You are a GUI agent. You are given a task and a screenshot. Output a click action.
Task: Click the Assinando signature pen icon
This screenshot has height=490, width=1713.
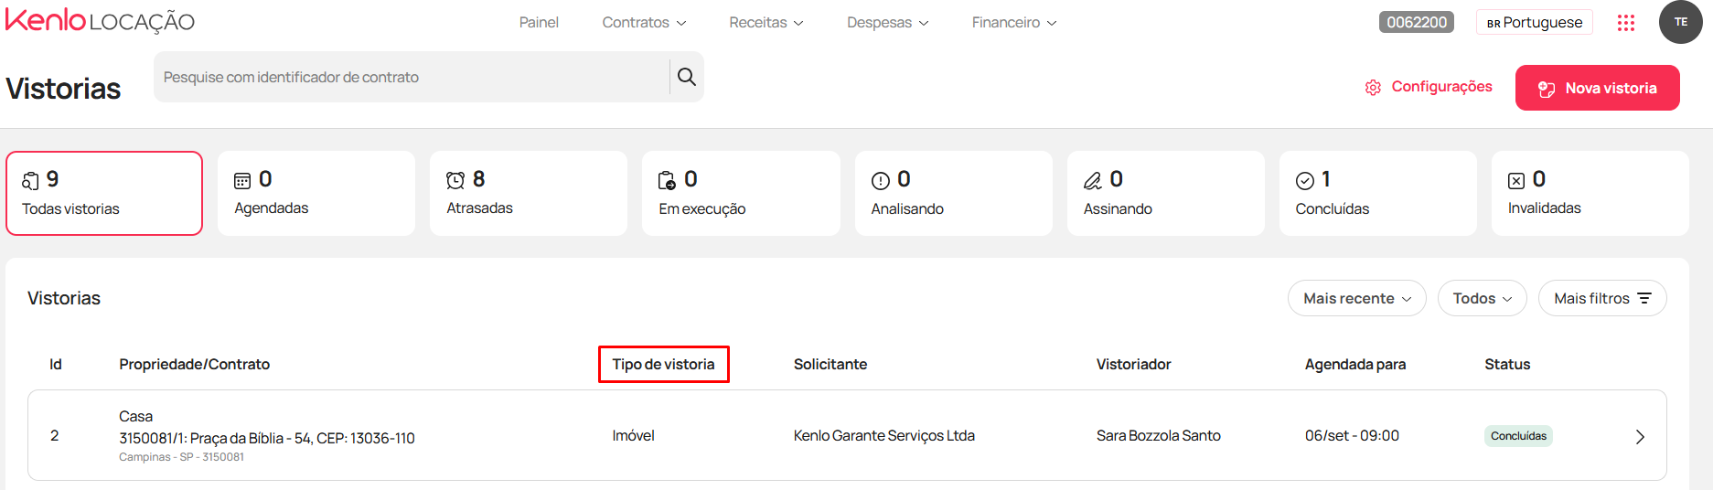click(x=1092, y=181)
